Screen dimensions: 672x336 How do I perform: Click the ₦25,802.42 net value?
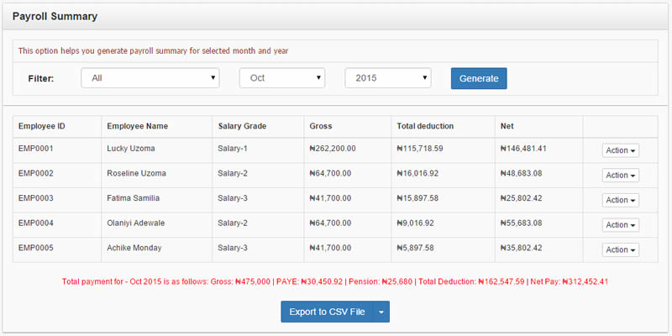tap(522, 198)
